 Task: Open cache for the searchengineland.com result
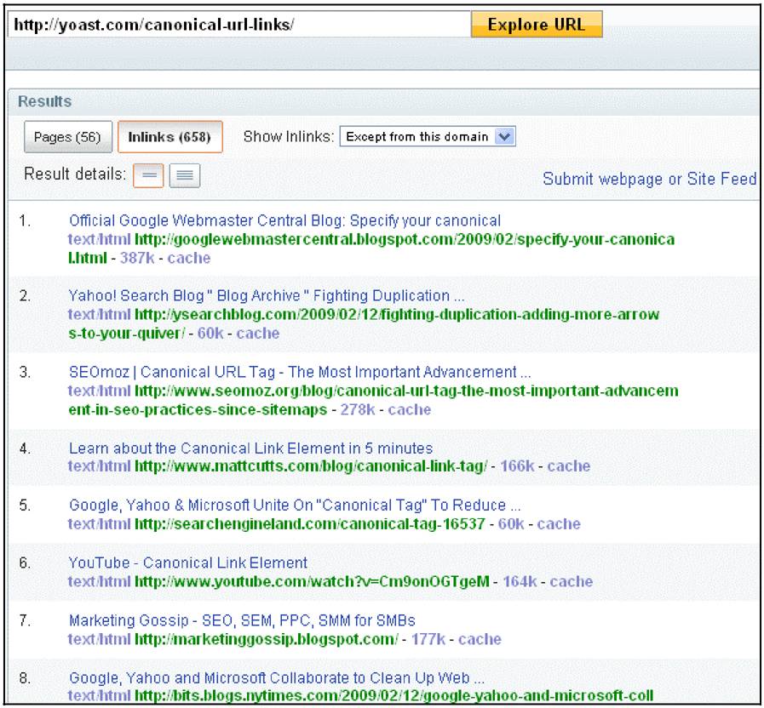click(x=559, y=524)
